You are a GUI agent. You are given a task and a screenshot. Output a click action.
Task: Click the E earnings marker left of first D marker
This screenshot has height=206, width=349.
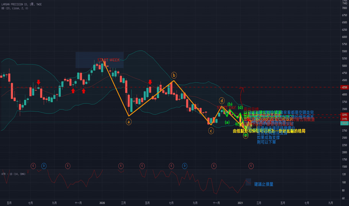point(33,166)
